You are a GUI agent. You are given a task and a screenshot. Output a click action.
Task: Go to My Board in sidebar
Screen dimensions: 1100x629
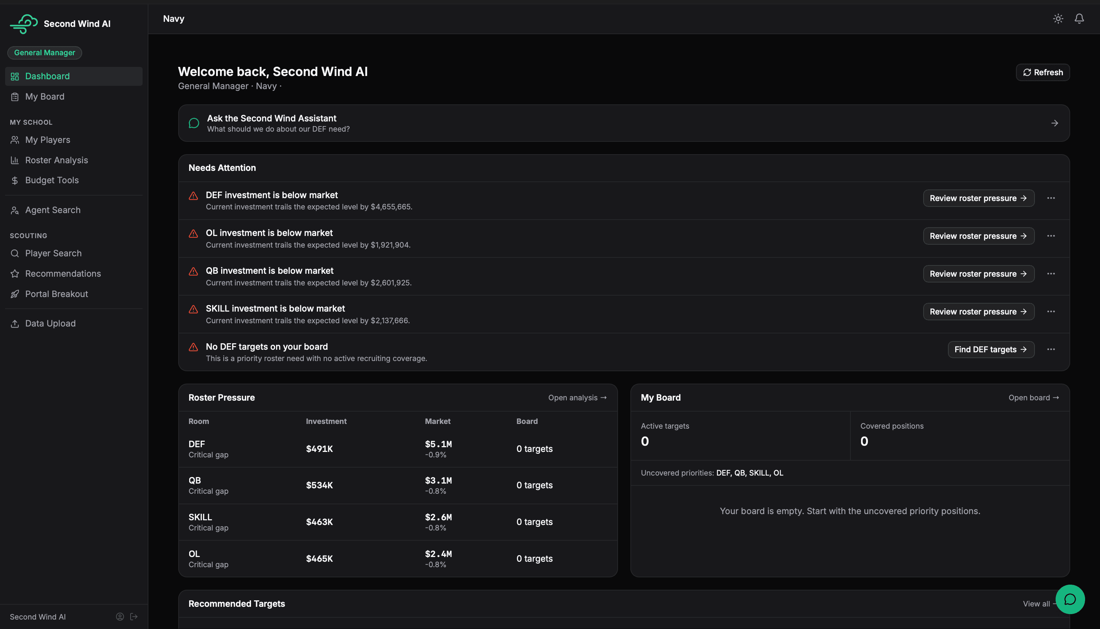(x=73, y=97)
